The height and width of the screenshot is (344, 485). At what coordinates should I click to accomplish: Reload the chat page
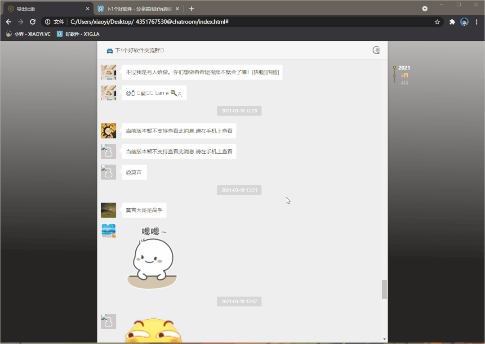click(x=32, y=22)
